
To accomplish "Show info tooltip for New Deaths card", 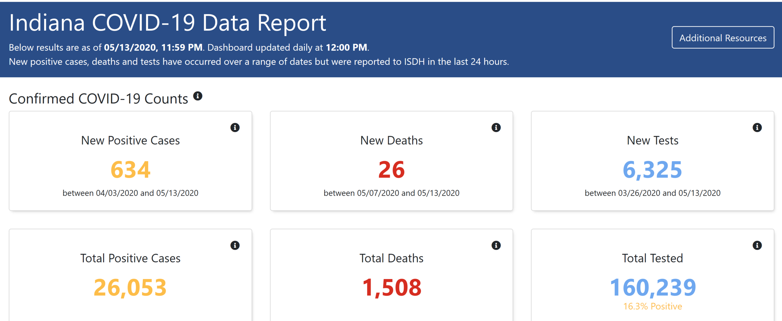I will pyautogui.click(x=496, y=128).
